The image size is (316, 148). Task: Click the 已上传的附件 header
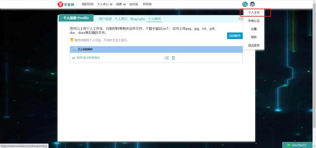tap(156, 49)
